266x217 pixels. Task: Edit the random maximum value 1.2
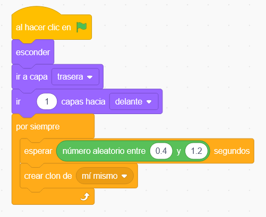coord(196,151)
